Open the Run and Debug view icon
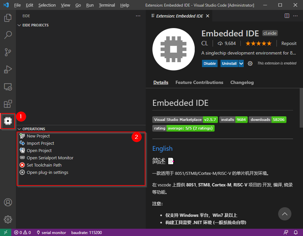Image resolution: width=303 pixels, height=236 pixels. pyautogui.click(x=8, y=69)
